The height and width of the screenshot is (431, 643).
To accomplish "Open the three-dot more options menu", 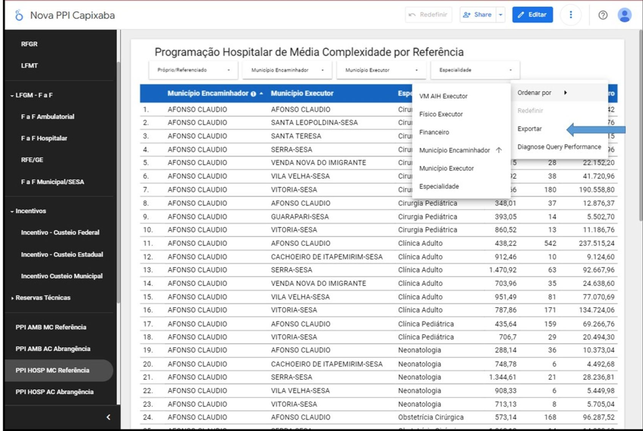I will click(571, 15).
